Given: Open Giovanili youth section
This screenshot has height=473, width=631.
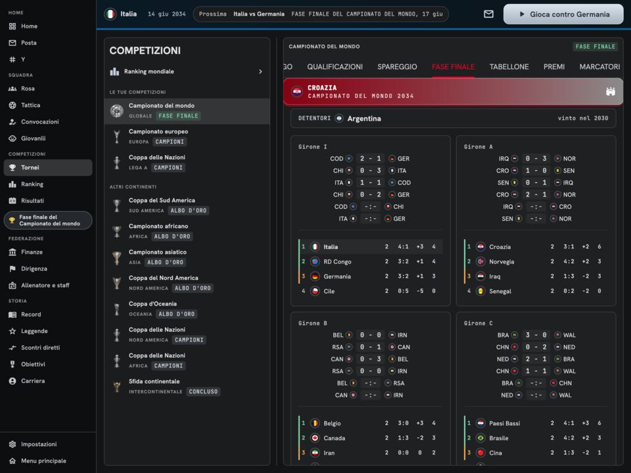Looking at the screenshot, I should [x=48, y=139].
